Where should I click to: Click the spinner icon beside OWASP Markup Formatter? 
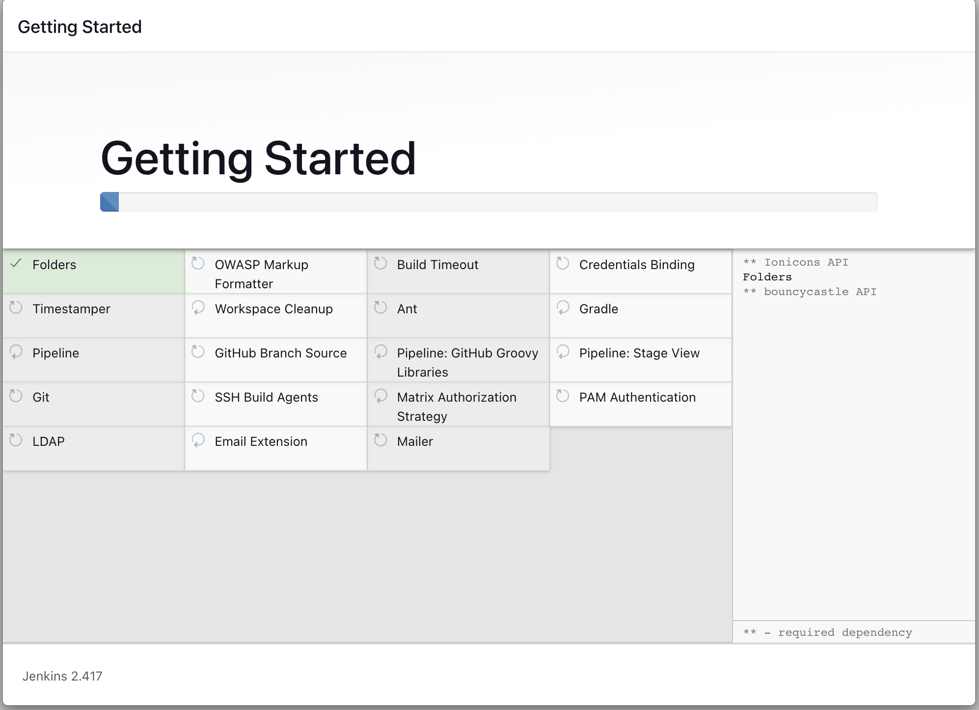[198, 264]
